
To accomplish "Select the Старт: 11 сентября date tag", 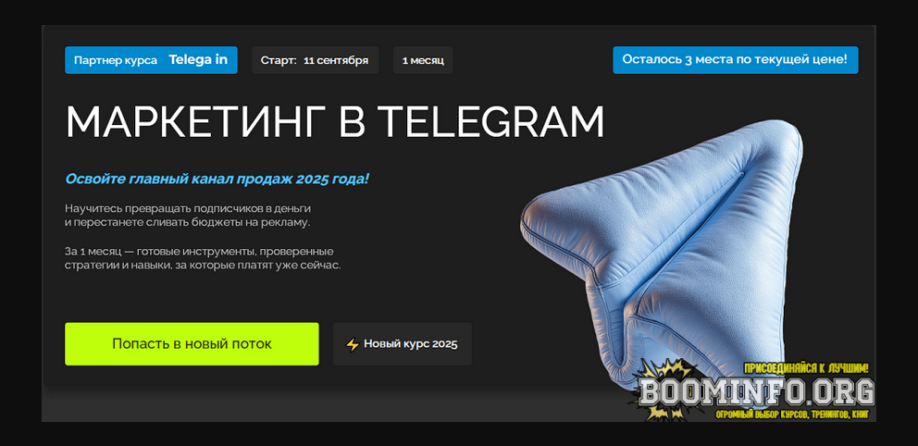I will coord(315,60).
